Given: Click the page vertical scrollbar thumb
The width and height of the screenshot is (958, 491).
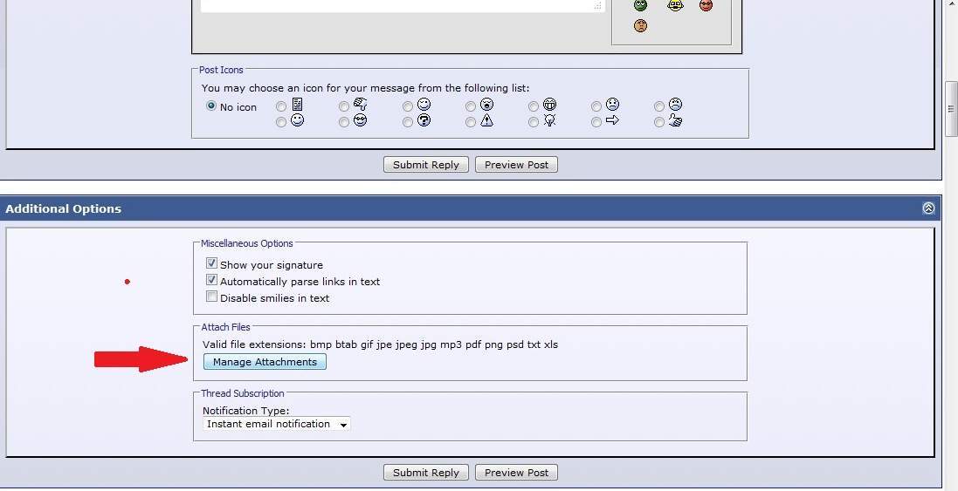Looking at the screenshot, I should coord(951,108).
